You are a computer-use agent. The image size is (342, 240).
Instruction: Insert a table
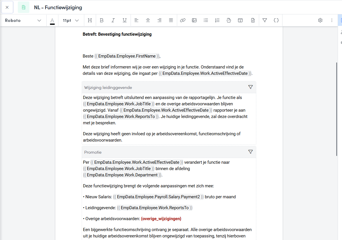tap(240, 20)
